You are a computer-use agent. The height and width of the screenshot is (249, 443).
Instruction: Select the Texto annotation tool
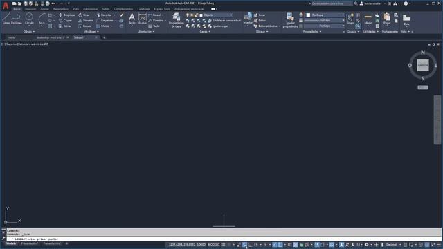click(x=132, y=19)
